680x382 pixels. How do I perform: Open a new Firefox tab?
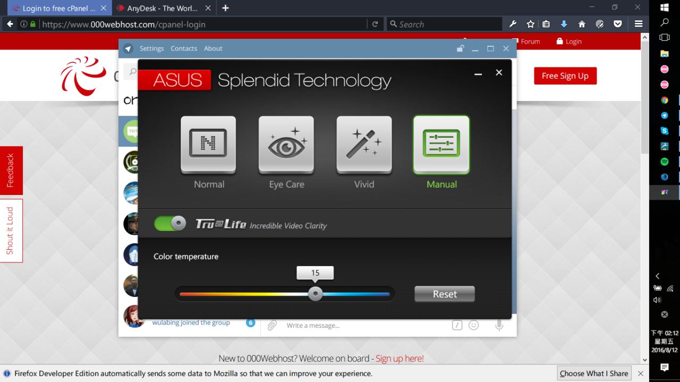(x=225, y=9)
